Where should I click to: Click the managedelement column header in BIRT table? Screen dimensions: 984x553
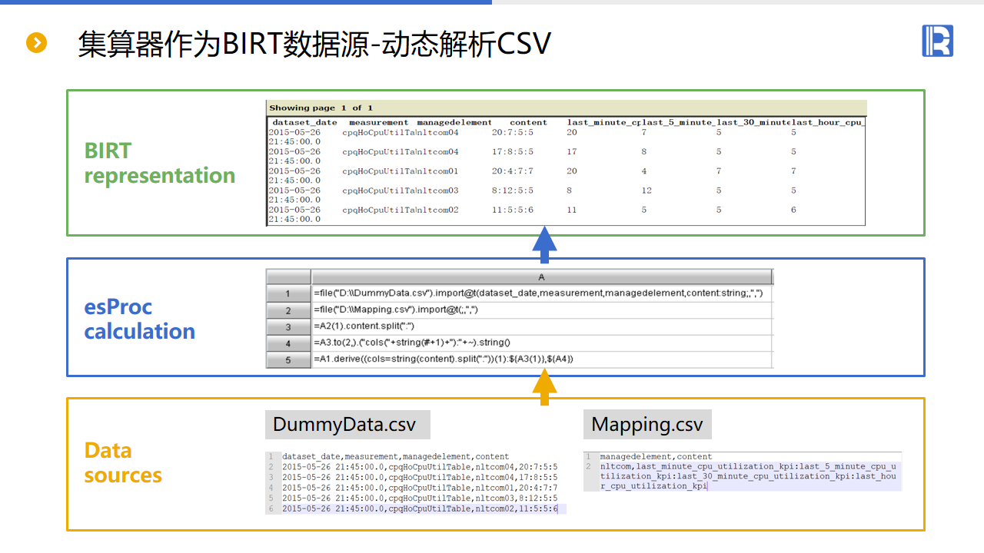tap(454, 122)
